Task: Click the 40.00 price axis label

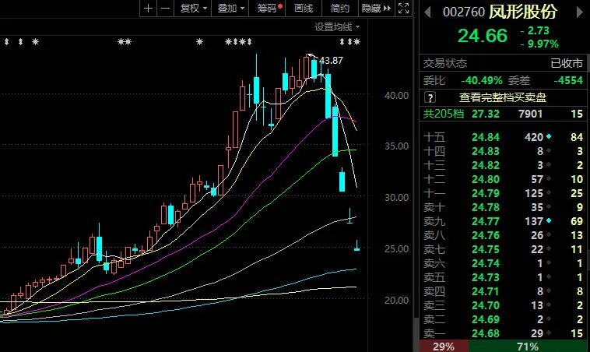Action: click(397, 96)
